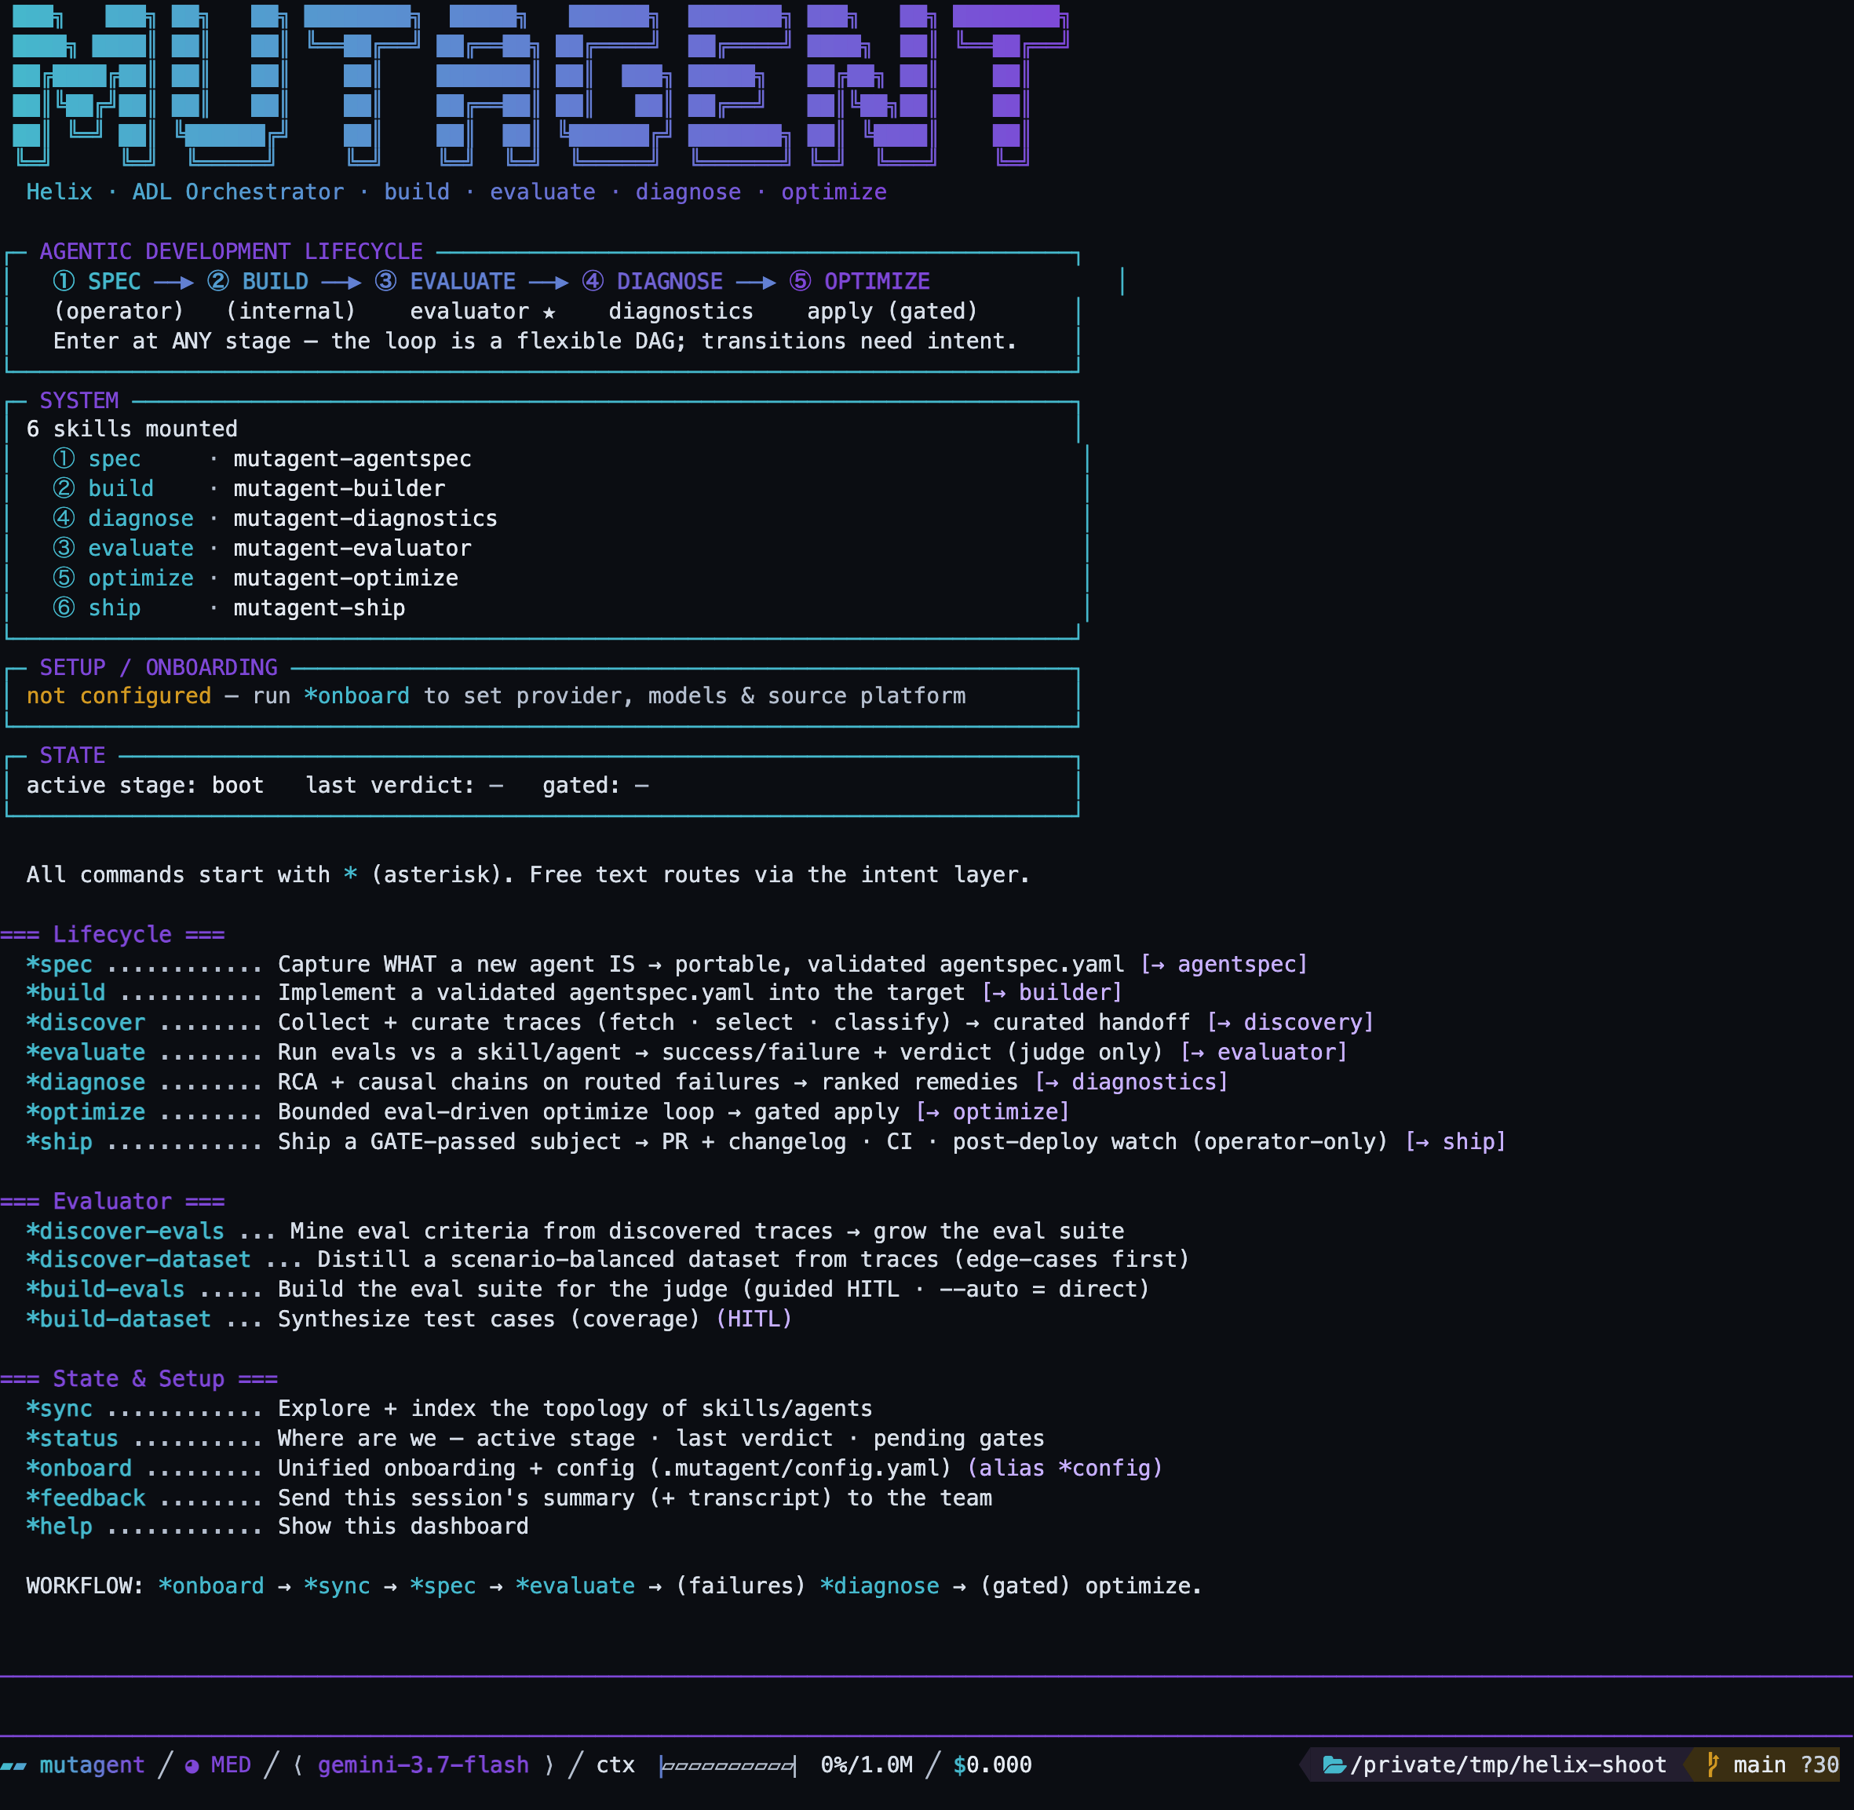The height and width of the screenshot is (1810, 1854).
Task: Click the '=== State & Setup ===' heading
Action: [139, 1378]
